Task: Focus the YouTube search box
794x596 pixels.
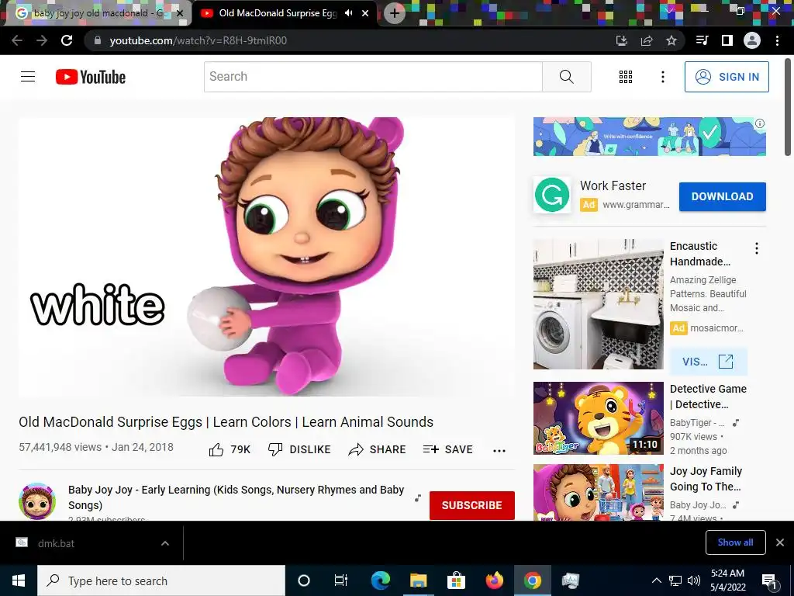Action: [373, 77]
